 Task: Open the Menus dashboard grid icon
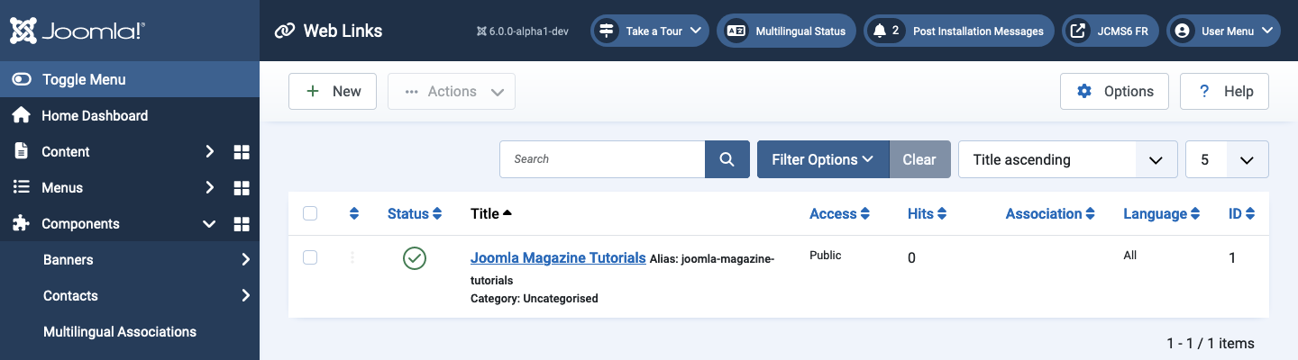click(242, 188)
